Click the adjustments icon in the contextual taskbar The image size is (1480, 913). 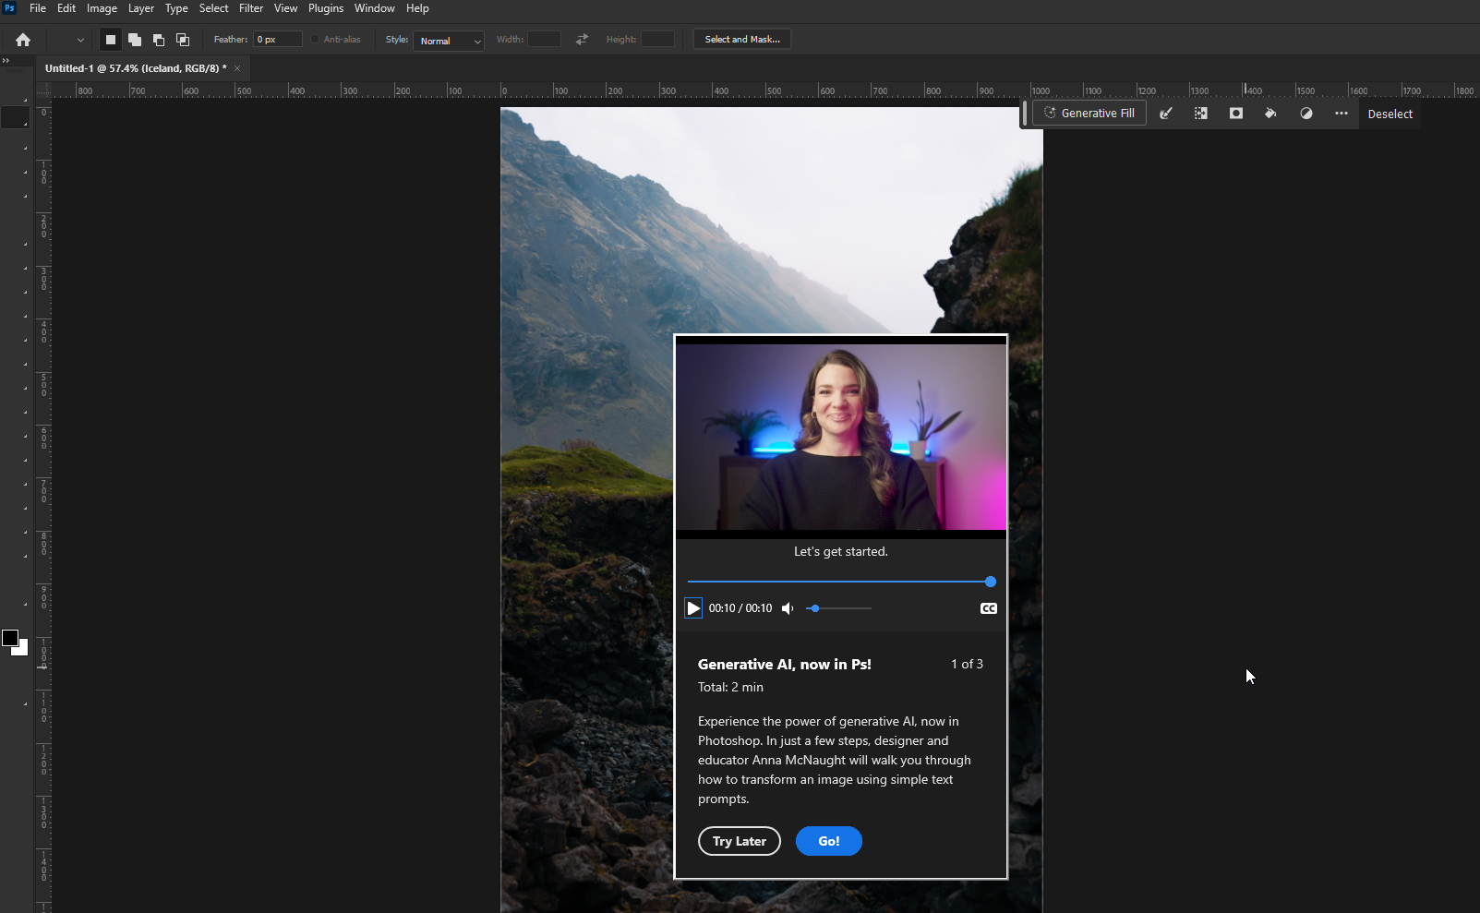[x=1306, y=113]
